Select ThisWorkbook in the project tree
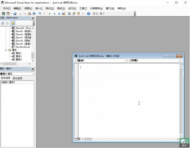 pyautogui.click(x=21, y=47)
